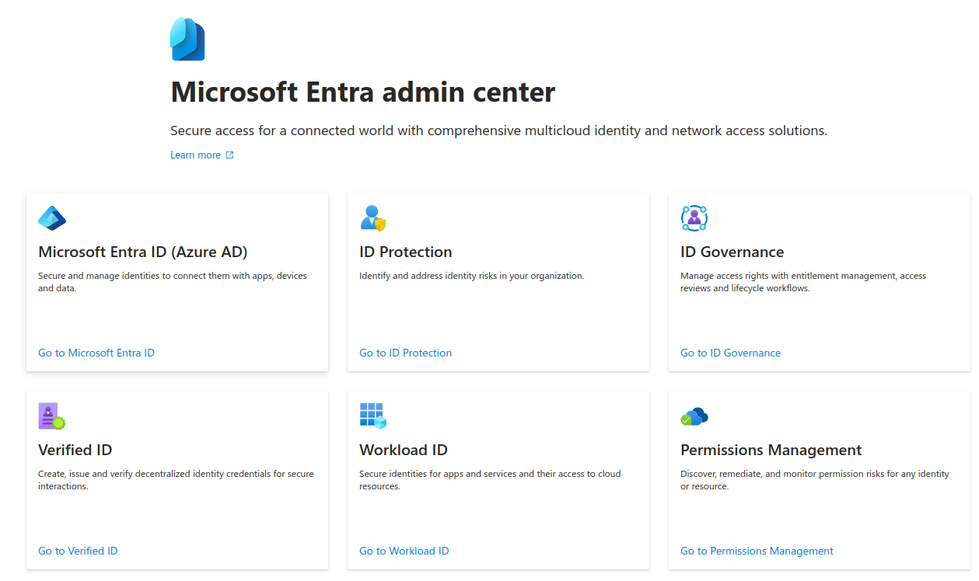Click the ID Protection card title
Viewport: 979px width, 581px height.
[405, 252]
